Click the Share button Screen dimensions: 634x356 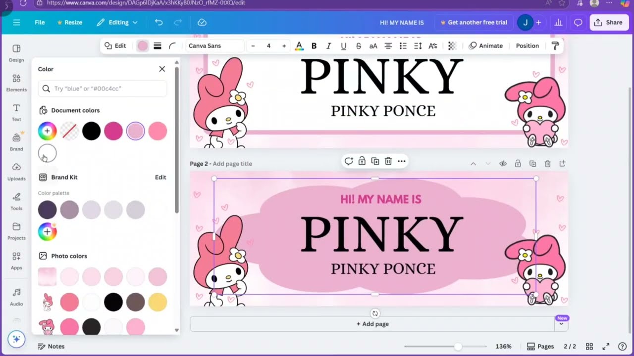tap(609, 22)
